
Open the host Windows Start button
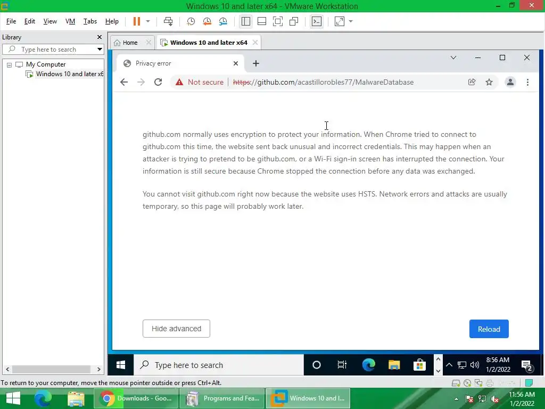(13, 398)
